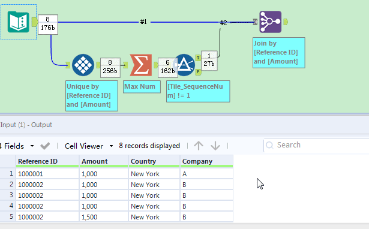Click Country cell in row 5
The height and width of the screenshot is (229, 369).
click(x=154, y=217)
